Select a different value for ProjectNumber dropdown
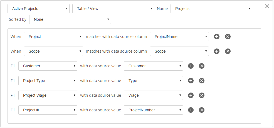The width and height of the screenshot is (274, 128). 153,110
